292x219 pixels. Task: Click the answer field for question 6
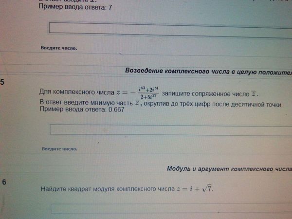pos(170,208)
